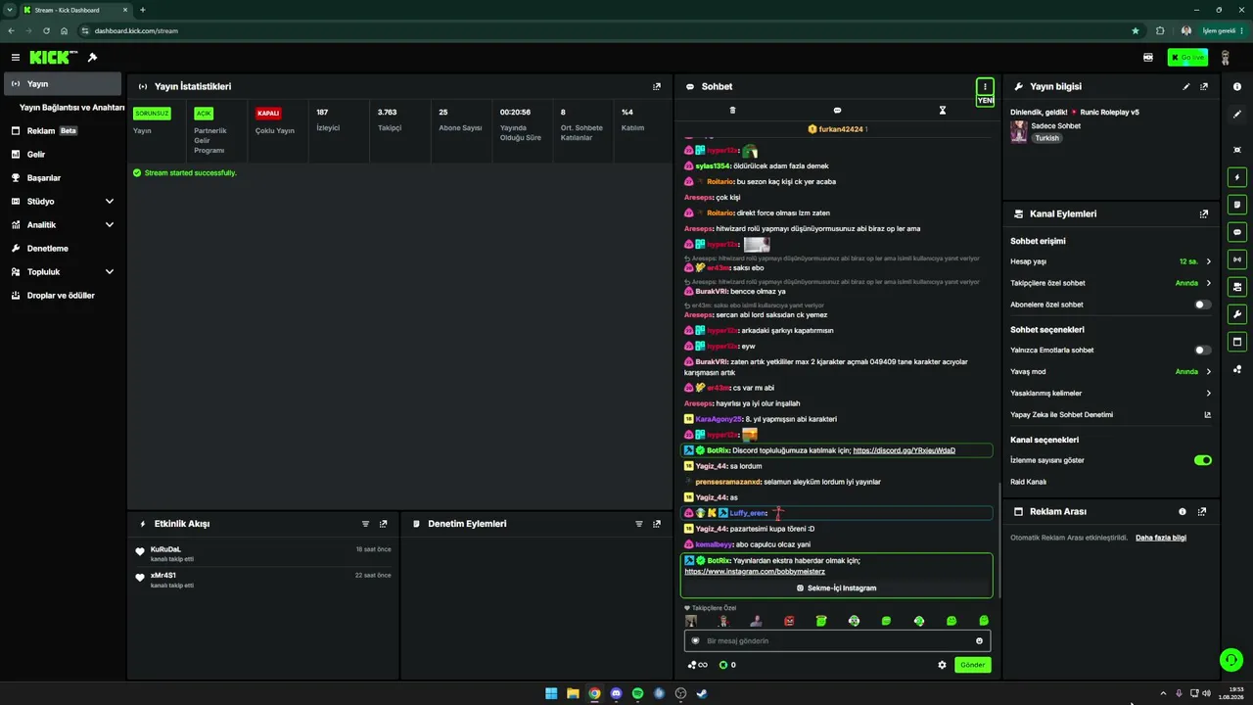Click the green Go live button

pyautogui.click(x=1187, y=58)
